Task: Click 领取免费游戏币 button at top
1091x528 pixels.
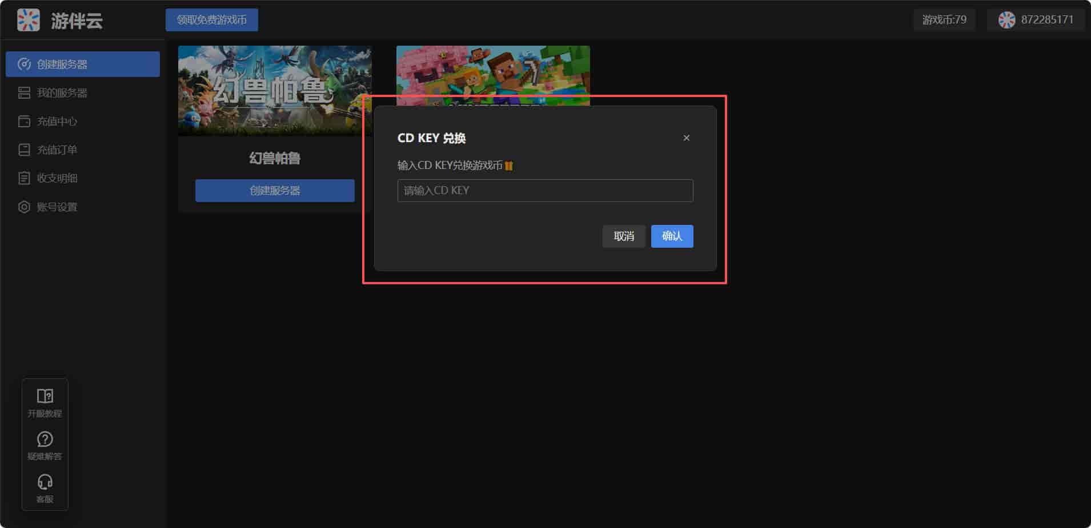Action: pyautogui.click(x=212, y=20)
